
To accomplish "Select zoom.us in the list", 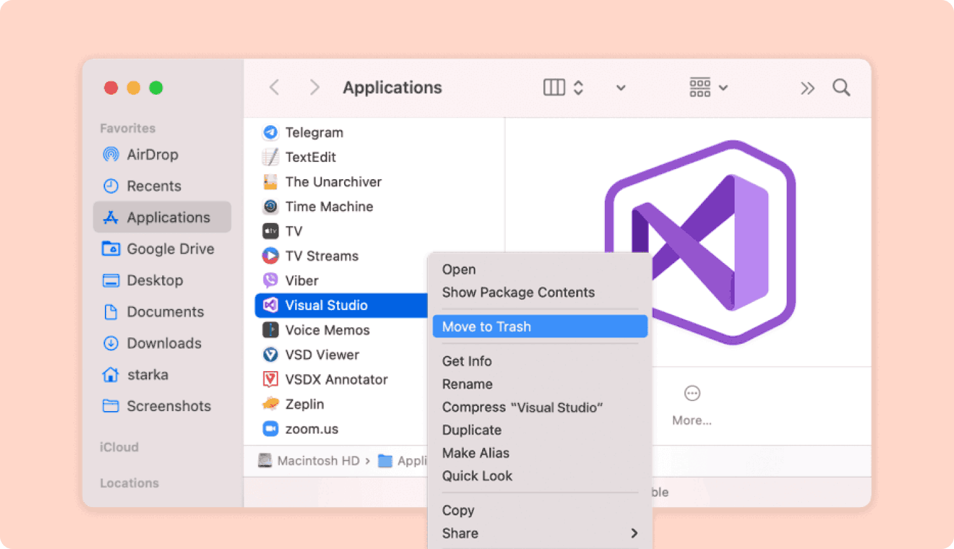I will (x=341, y=429).
